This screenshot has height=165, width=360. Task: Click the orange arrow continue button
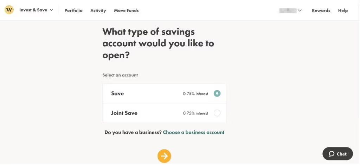[164, 156]
